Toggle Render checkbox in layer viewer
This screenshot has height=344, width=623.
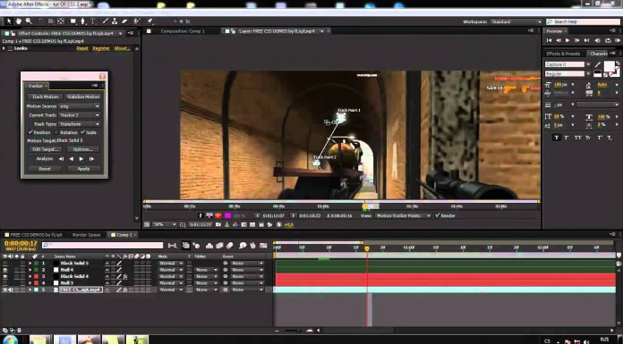point(438,215)
